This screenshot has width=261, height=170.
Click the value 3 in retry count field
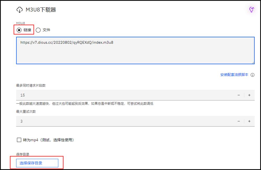22,121
